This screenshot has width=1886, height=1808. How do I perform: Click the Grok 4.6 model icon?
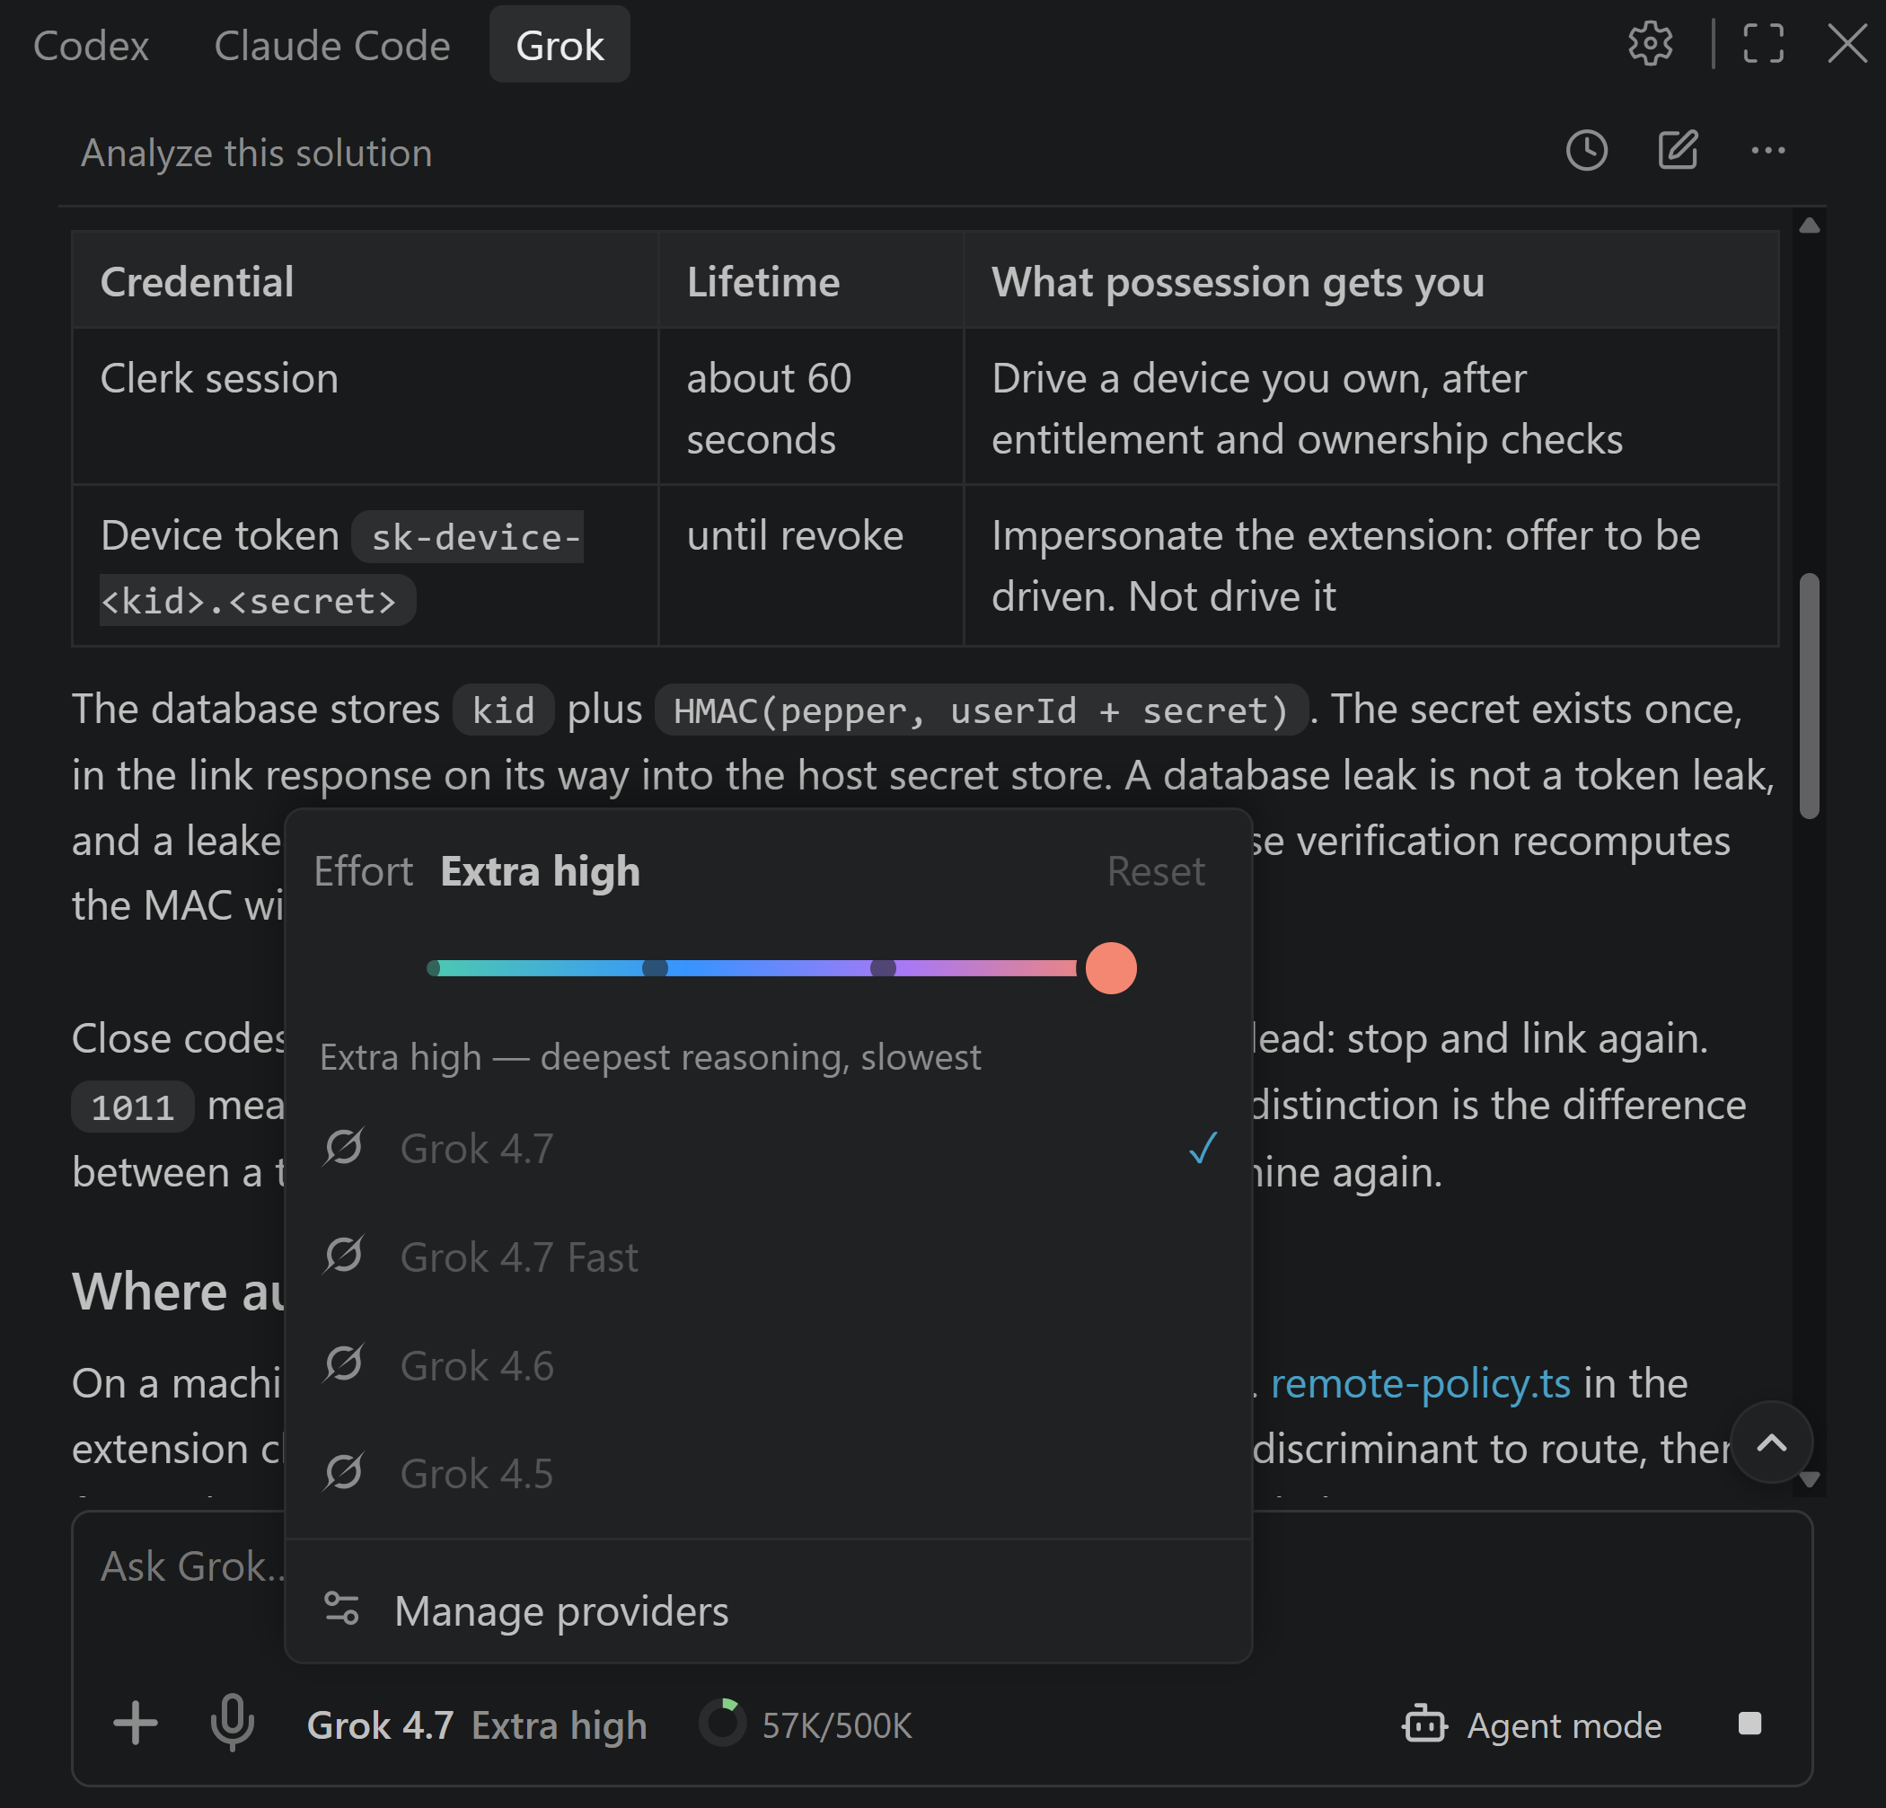pos(342,1364)
